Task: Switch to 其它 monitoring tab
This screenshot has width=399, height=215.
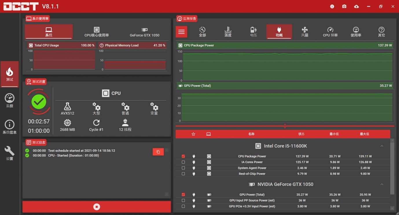Action: point(381,32)
